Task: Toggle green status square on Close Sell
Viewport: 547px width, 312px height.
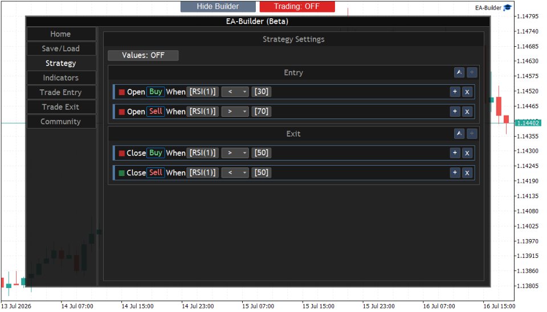Action: [122, 173]
